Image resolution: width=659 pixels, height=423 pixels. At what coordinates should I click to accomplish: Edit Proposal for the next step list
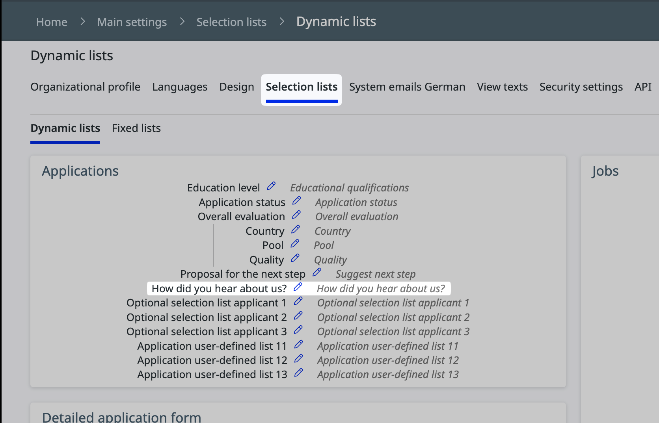316,272
